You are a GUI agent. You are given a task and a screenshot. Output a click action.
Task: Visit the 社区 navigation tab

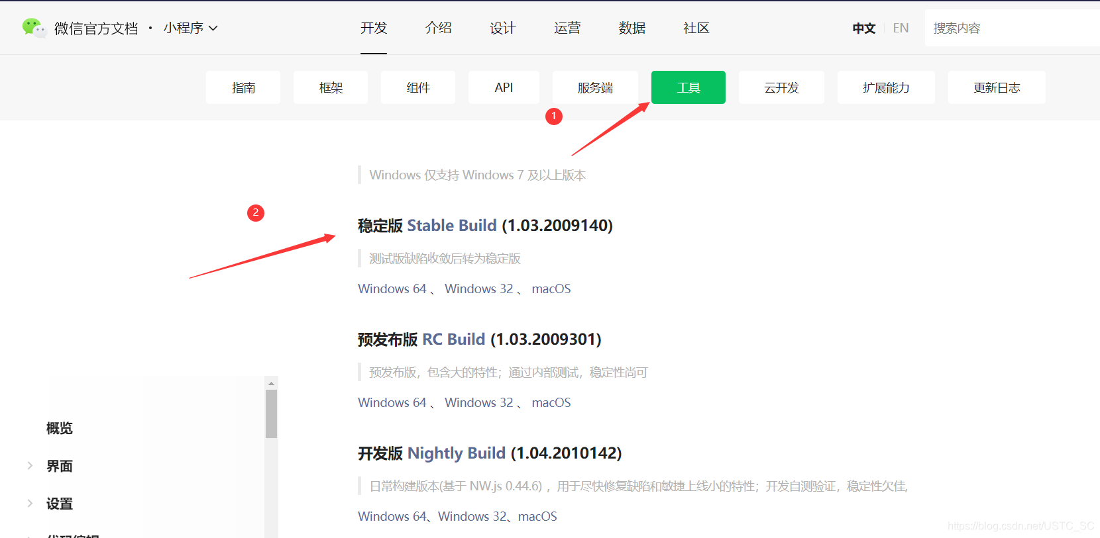point(696,28)
